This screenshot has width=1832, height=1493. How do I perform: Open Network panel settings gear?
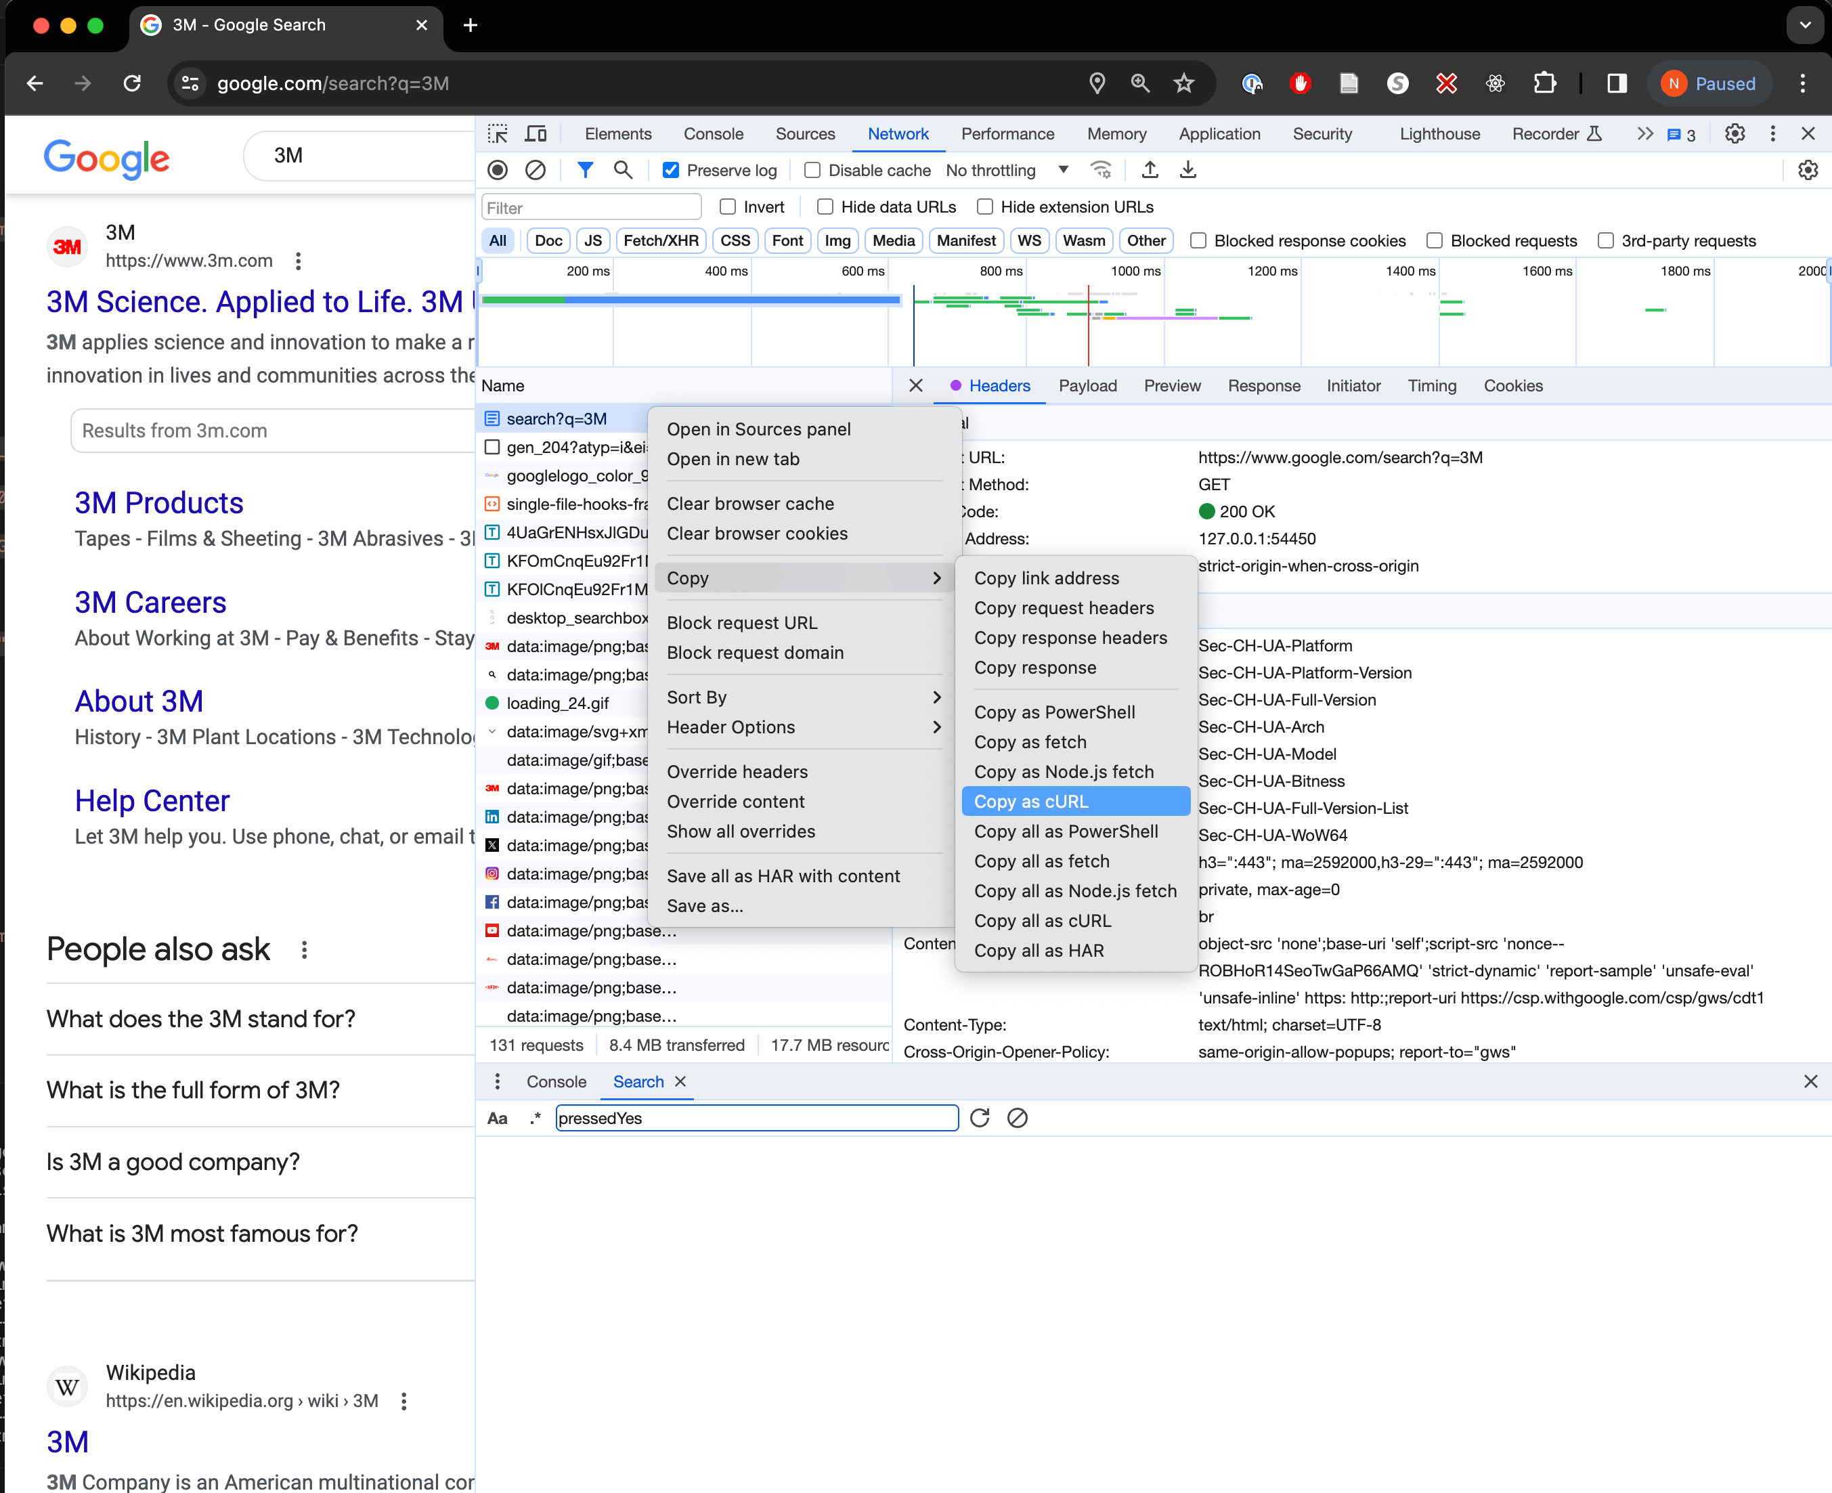click(x=1808, y=170)
